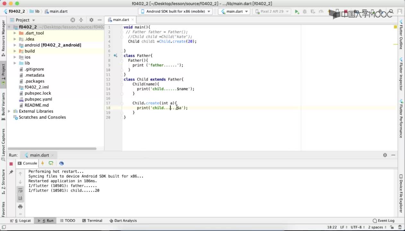Expand the .idea folder
Image resolution: width=405 pixels, height=231 pixels.
(15, 39)
